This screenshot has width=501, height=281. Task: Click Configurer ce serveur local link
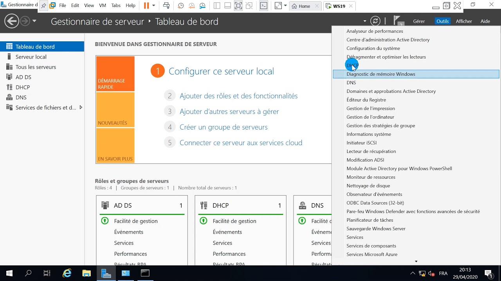[221, 71]
